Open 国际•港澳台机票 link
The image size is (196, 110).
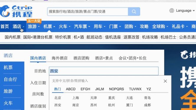coord(38,37)
